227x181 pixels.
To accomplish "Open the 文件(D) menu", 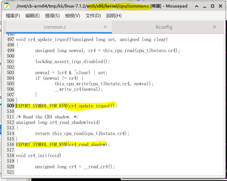I will click(93, 16).
